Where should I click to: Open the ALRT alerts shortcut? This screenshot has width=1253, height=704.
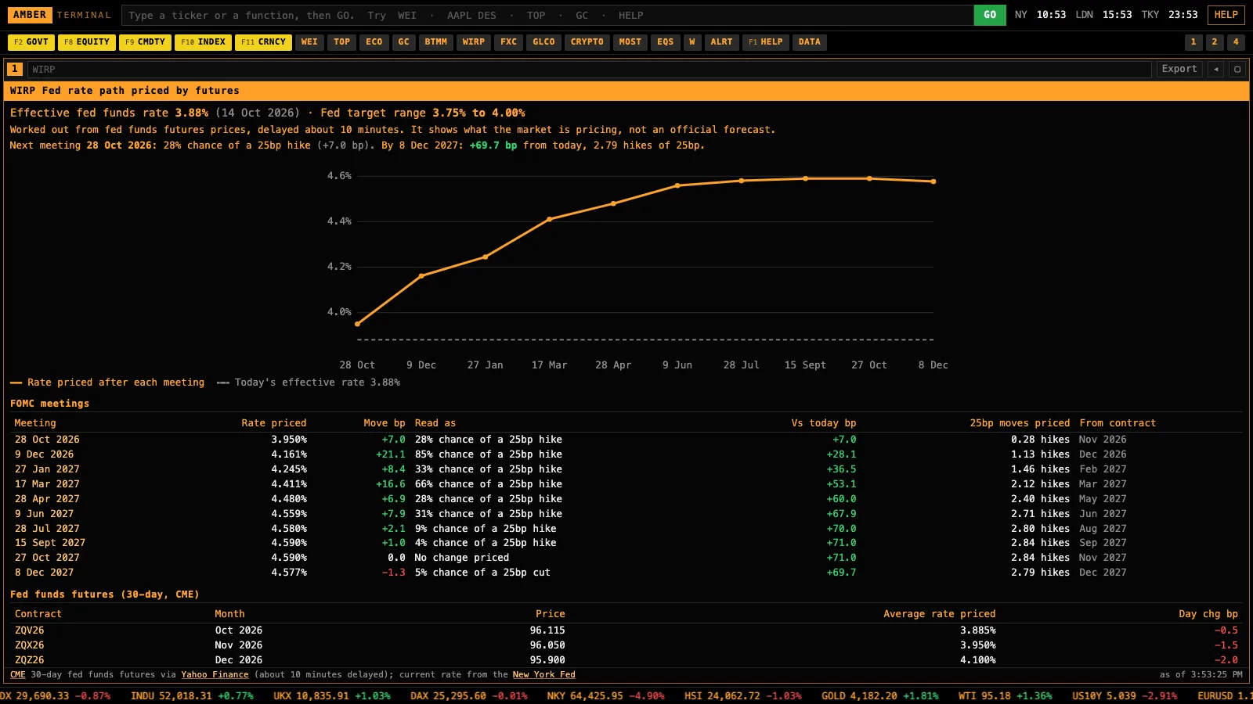tap(722, 42)
